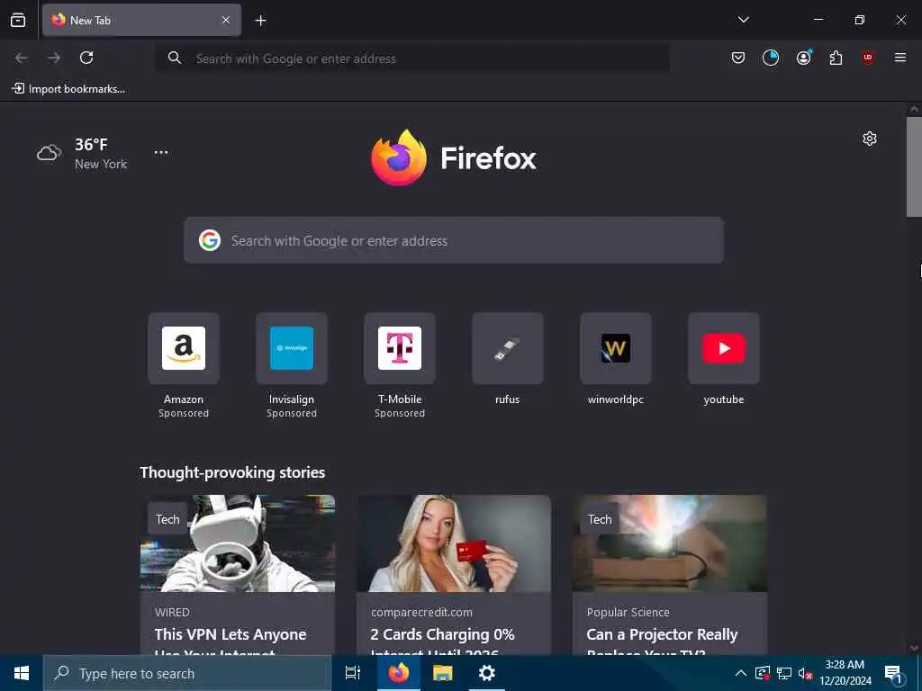
Task: Click '2 Cards Charging 0%' headline
Action: (443, 634)
